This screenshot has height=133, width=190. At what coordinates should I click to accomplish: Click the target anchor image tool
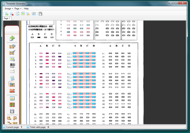point(12,99)
